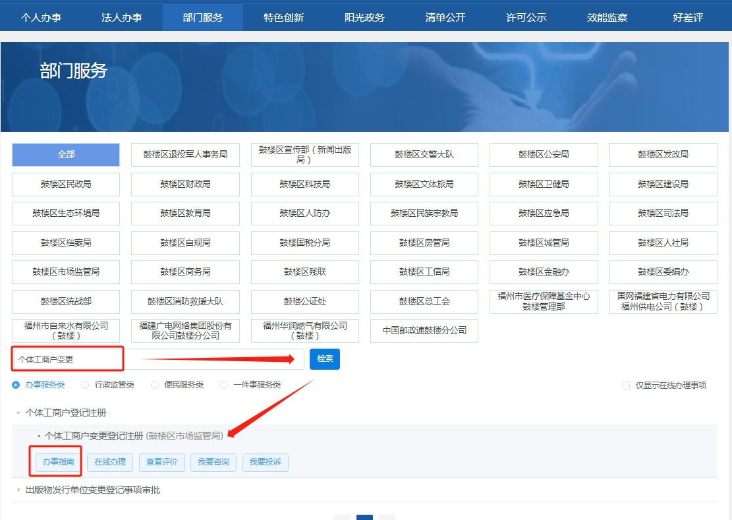Select the 全部 department filter

[66, 155]
